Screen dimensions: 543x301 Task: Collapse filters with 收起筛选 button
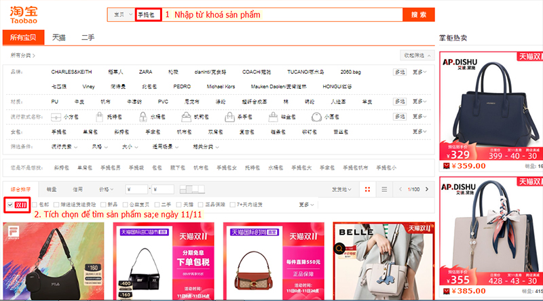click(417, 56)
